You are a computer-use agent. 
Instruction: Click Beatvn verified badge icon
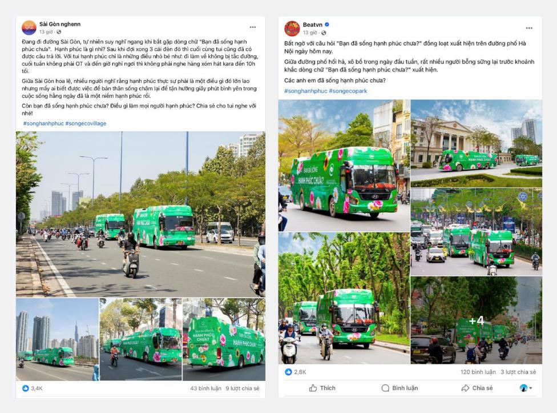327,25
